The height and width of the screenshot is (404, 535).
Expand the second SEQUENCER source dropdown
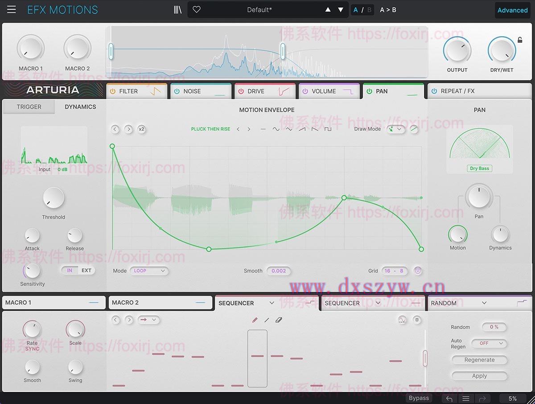tap(378, 303)
